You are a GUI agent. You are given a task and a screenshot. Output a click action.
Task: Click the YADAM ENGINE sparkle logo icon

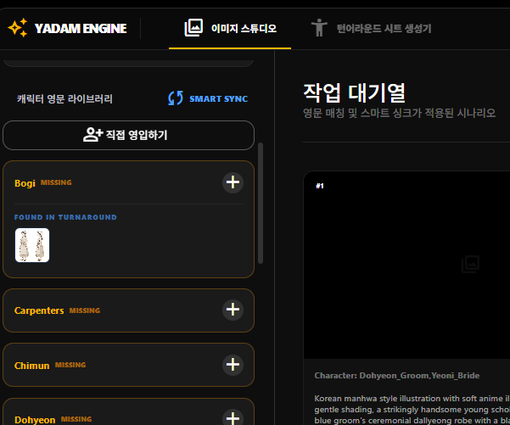18,28
